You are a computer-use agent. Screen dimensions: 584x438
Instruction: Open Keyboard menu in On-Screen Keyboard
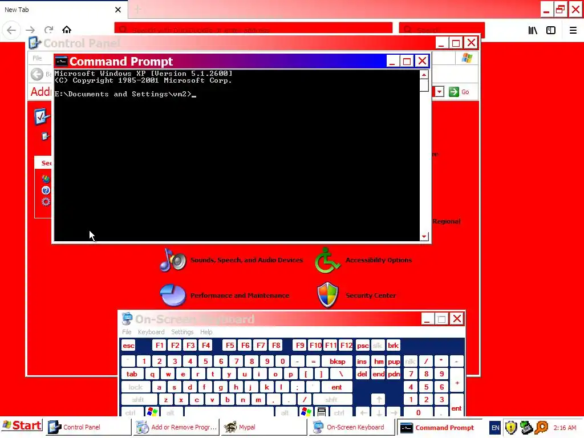(x=151, y=332)
